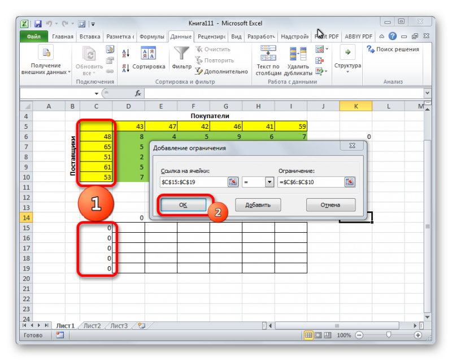Close the Добавление ограничения dialog
Viewport: 452px width, 361px height.
coord(352,146)
